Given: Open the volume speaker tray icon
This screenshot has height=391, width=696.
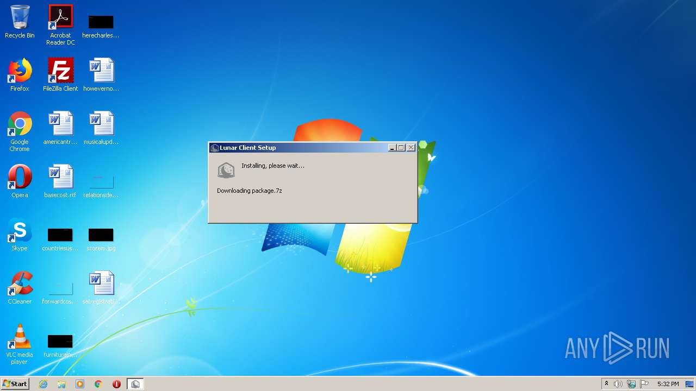Looking at the screenshot, I should pyautogui.click(x=618, y=384).
